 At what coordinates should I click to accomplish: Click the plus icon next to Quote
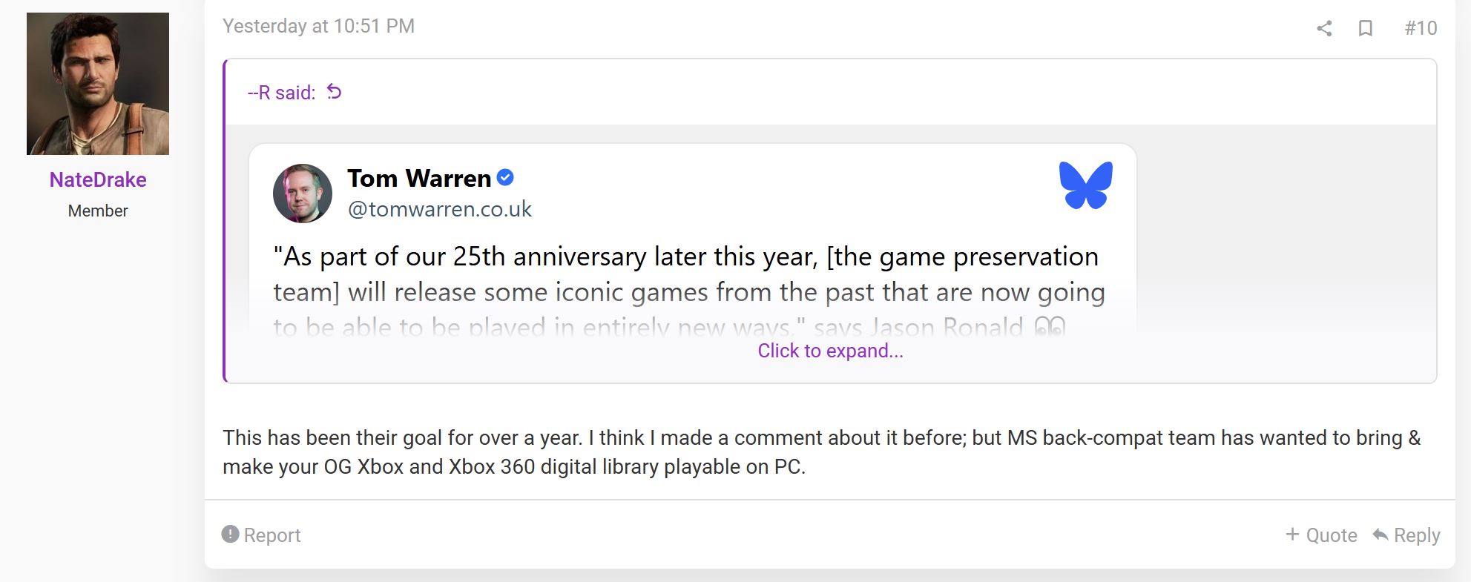click(x=1291, y=535)
